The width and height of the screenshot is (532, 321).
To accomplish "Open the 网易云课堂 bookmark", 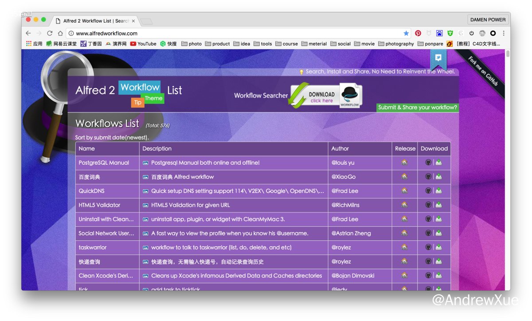I will pos(61,44).
